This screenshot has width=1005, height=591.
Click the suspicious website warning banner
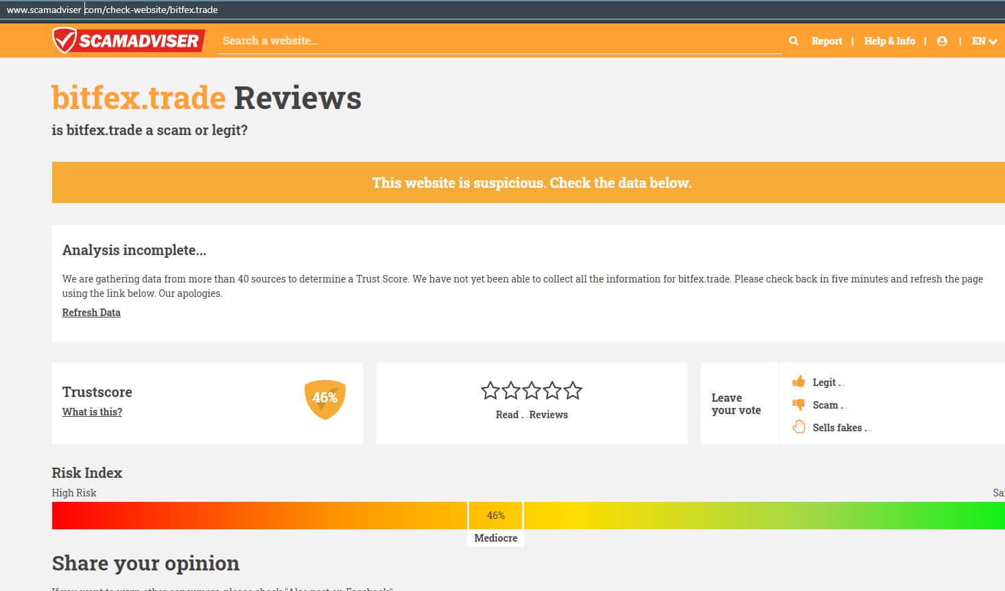click(x=528, y=182)
